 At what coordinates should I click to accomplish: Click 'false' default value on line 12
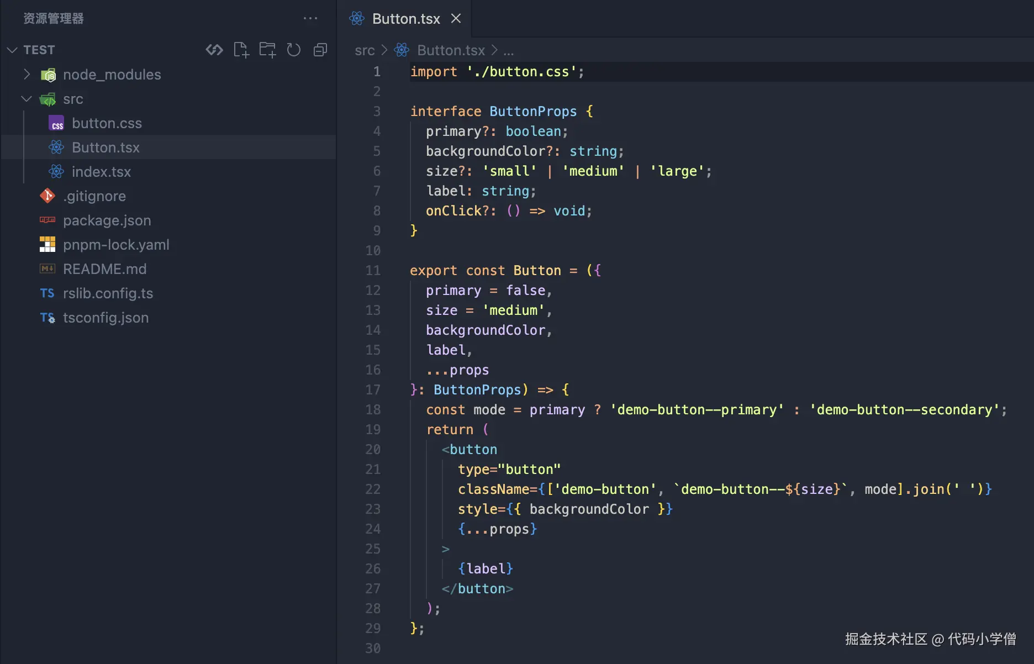pyautogui.click(x=526, y=291)
